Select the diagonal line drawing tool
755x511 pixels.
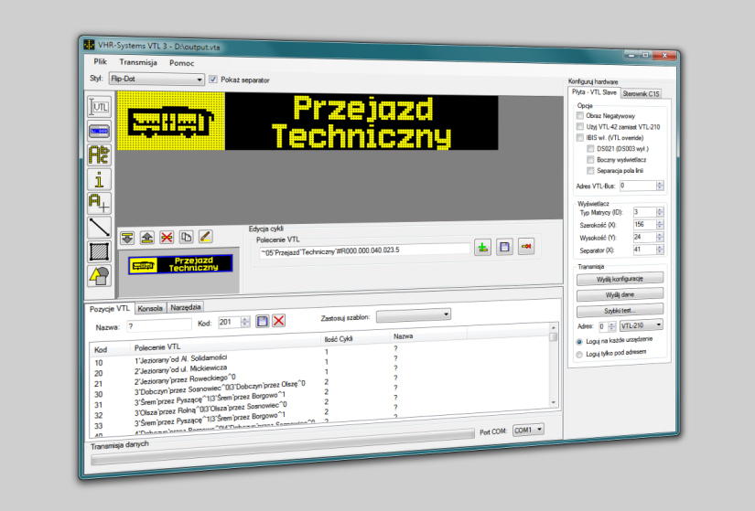tap(100, 227)
